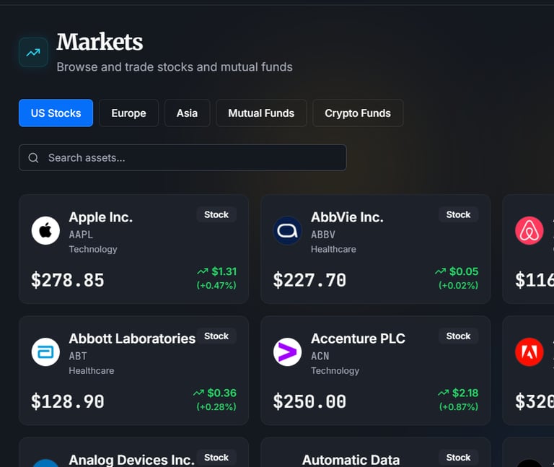Click the Browse and trade stocks subtitle
The height and width of the screenshot is (467, 554).
coord(175,67)
